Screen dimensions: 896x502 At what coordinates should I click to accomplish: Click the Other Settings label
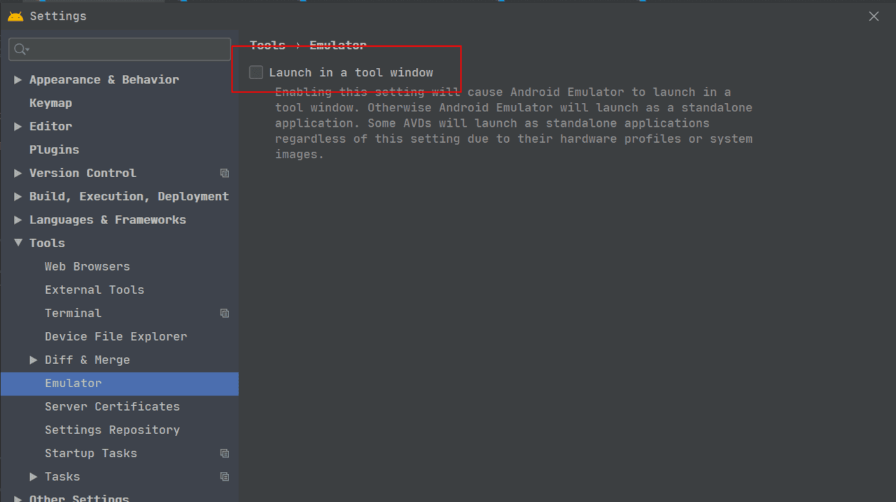pyautogui.click(x=79, y=498)
